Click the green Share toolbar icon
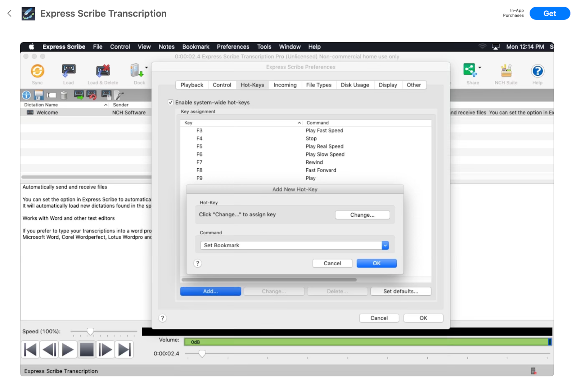The height and width of the screenshot is (385, 576). click(470, 70)
